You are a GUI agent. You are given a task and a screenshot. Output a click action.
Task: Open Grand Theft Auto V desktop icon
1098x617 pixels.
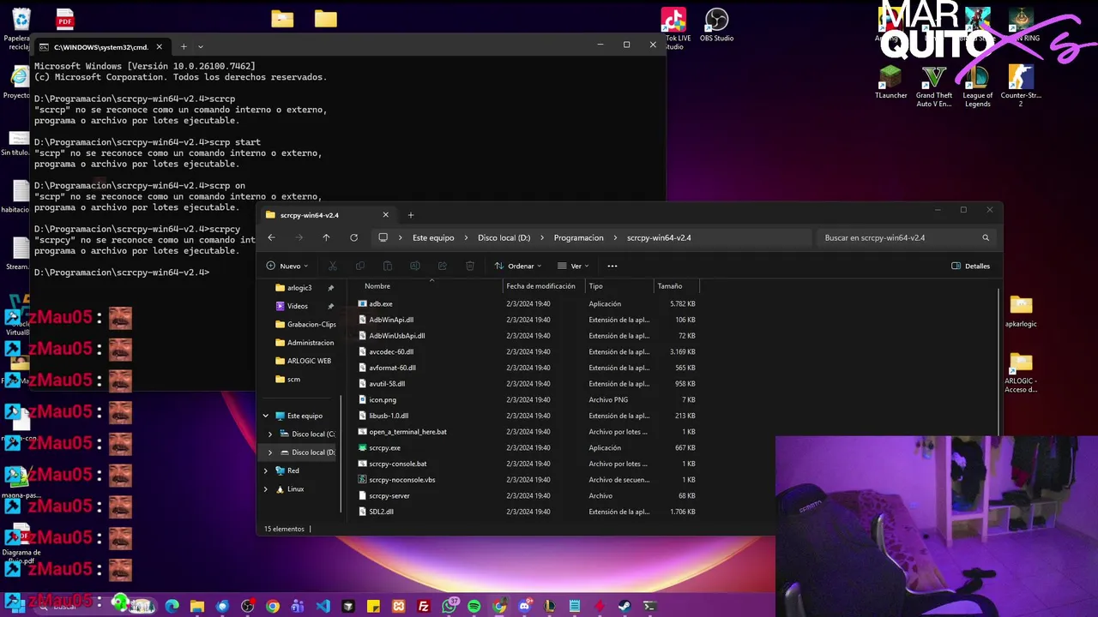coord(933,87)
